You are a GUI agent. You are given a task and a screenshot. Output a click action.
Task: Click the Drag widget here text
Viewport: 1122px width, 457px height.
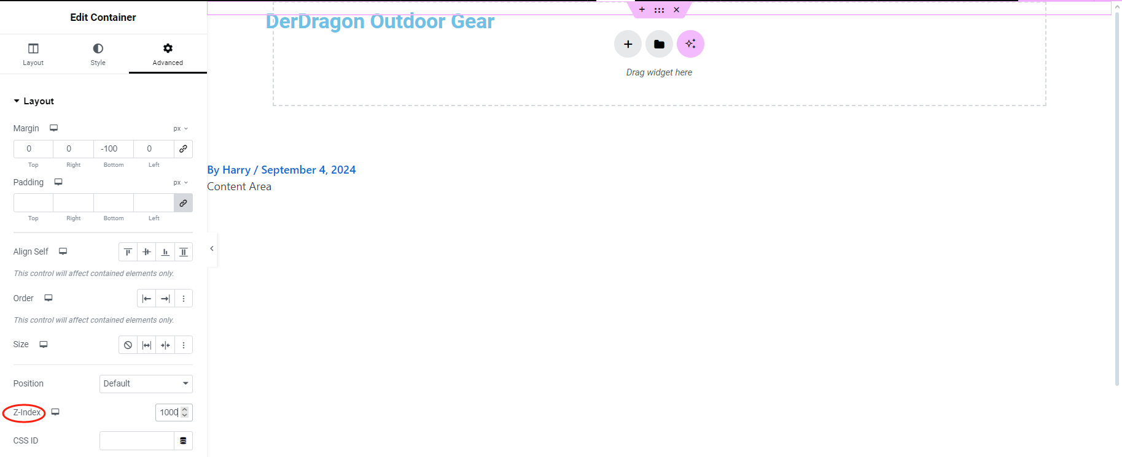tap(659, 72)
